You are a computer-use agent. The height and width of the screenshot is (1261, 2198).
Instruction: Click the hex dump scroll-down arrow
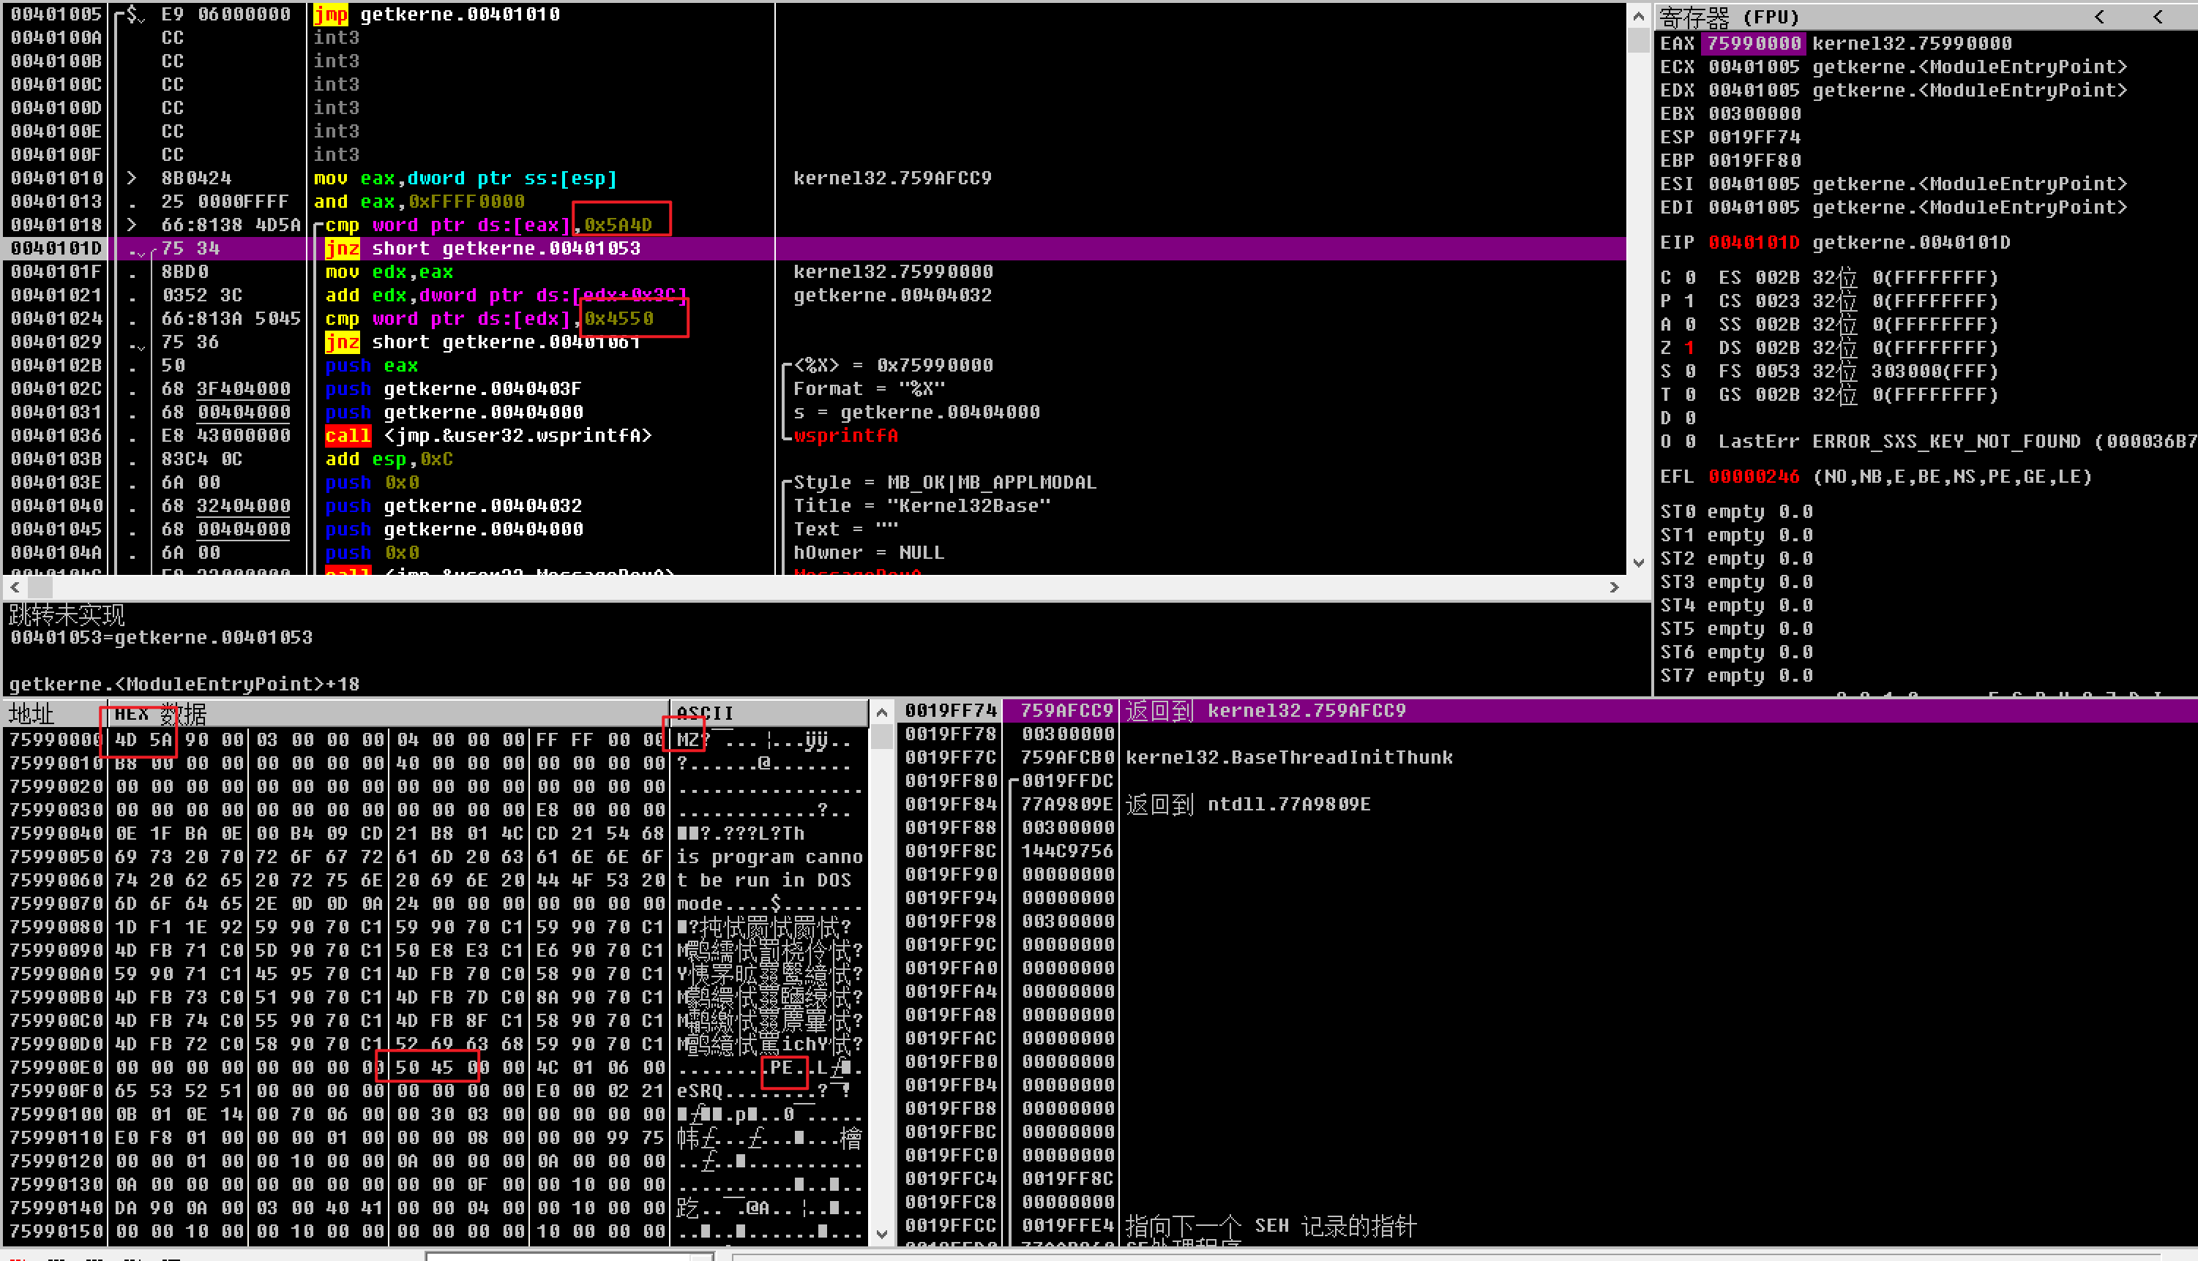(882, 1234)
